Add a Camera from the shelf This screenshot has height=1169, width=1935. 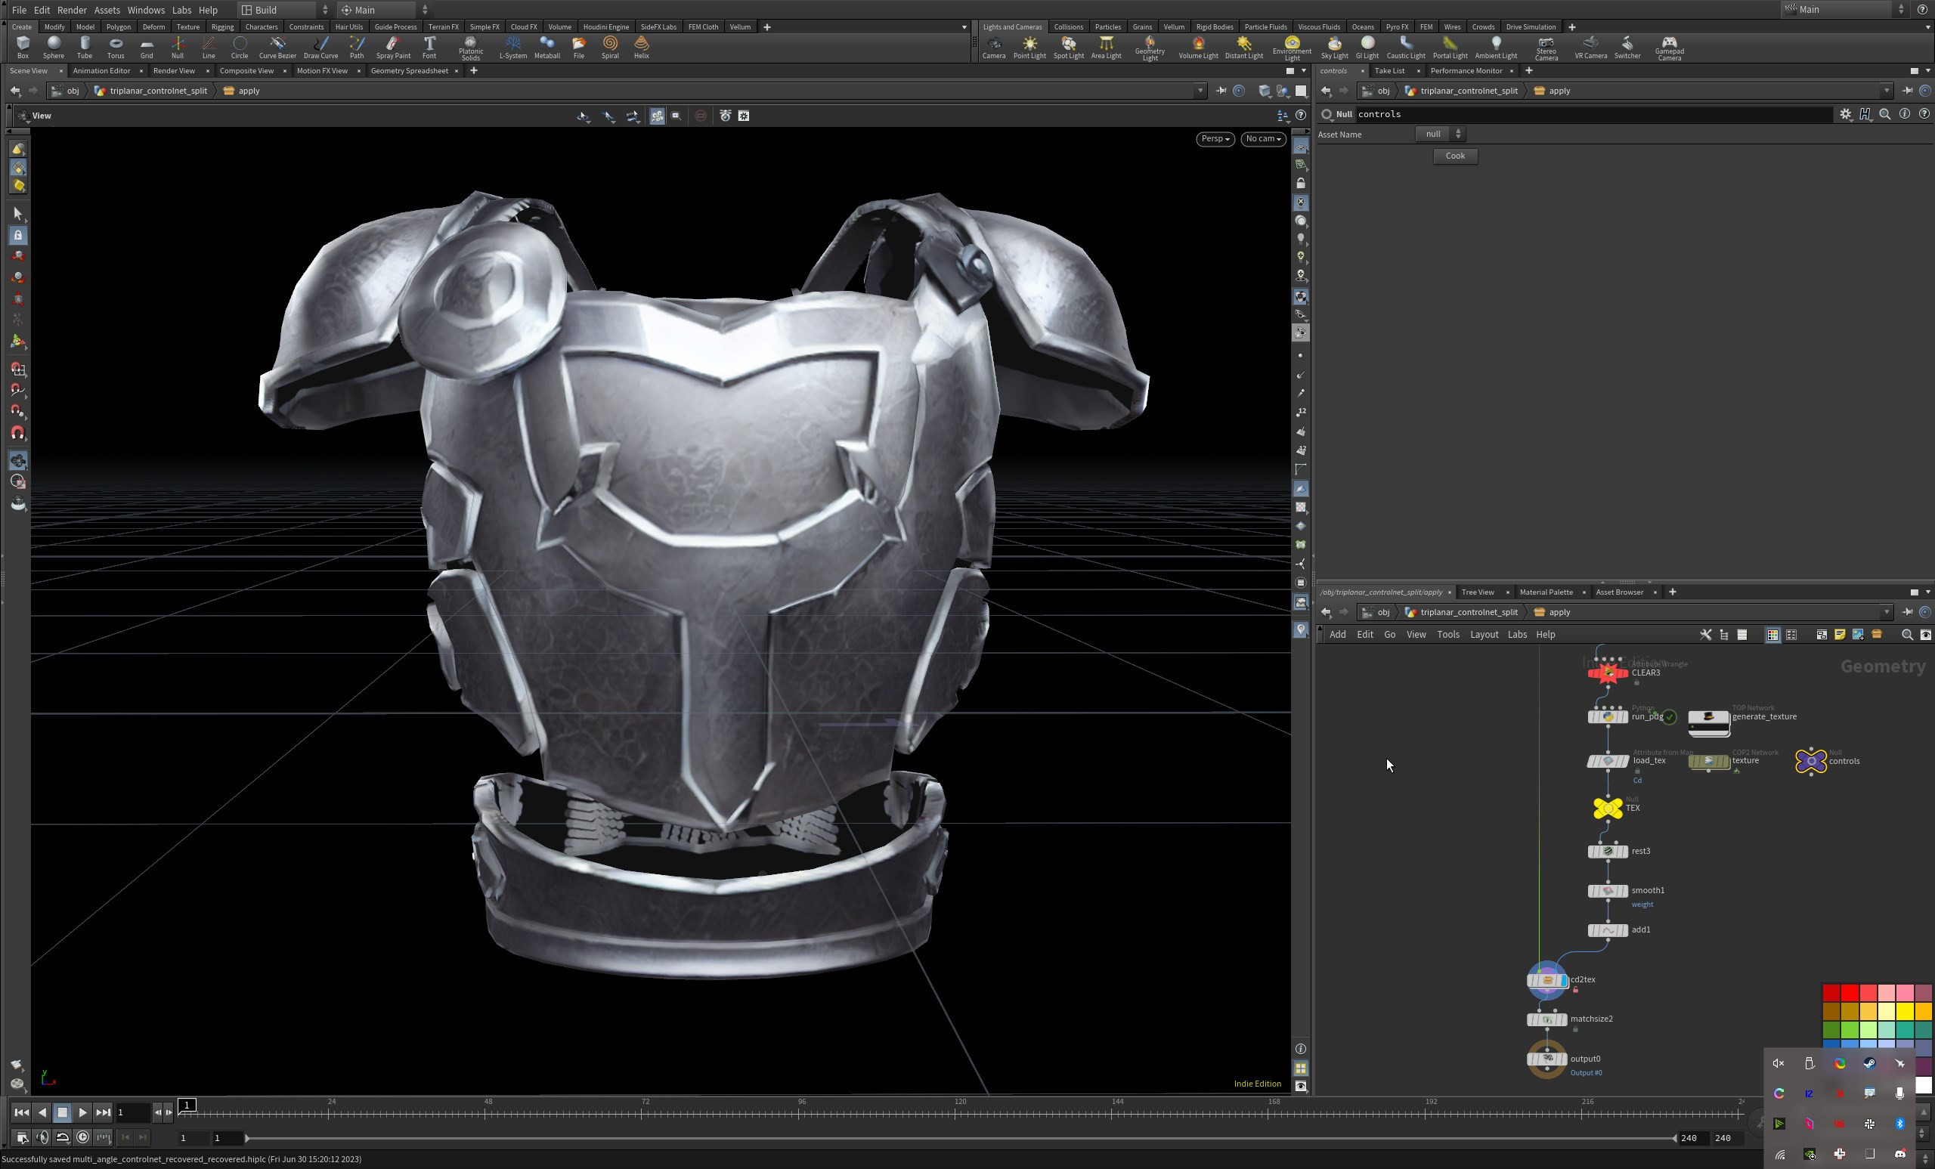993,47
